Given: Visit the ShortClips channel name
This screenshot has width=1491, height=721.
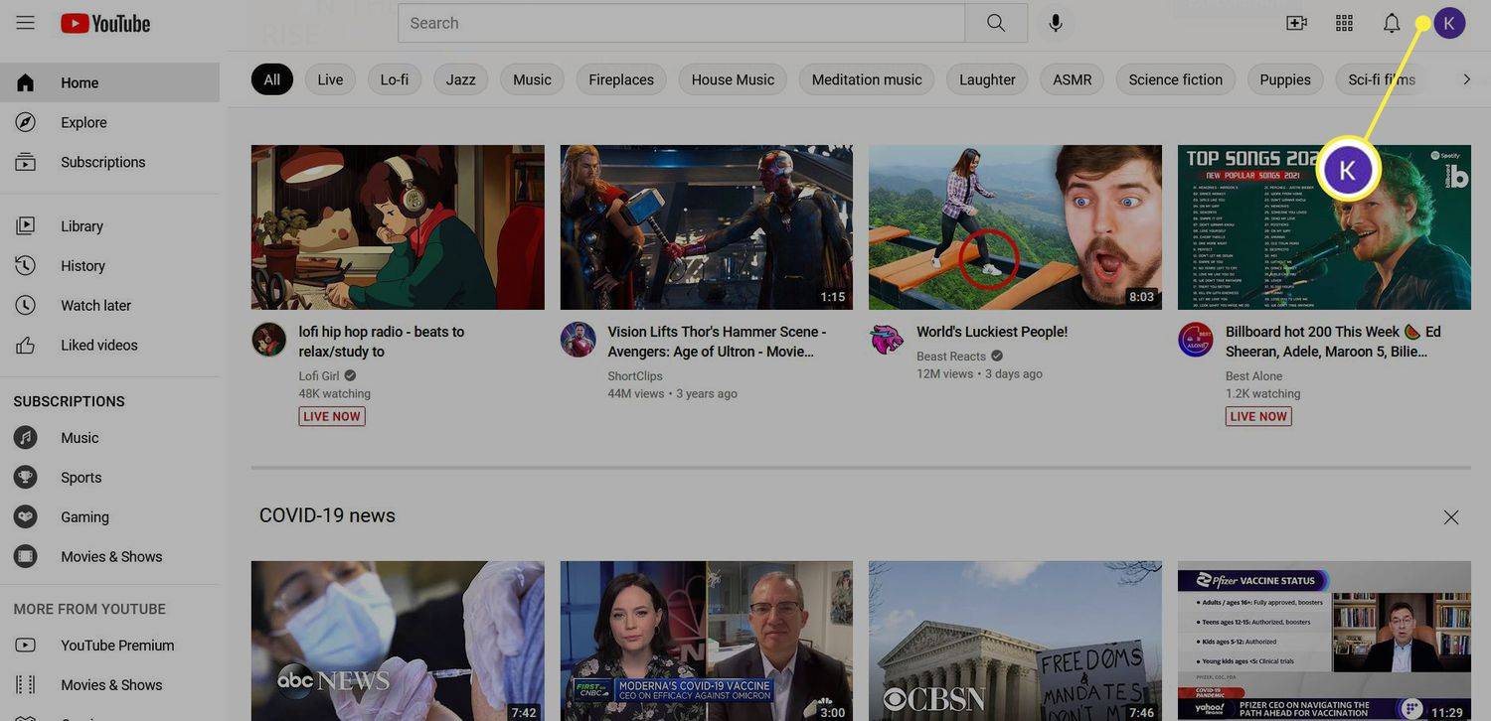Looking at the screenshot, I should pyautogui.click(x=635, y=376).
